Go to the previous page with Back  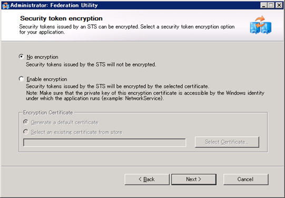(147, 180)
